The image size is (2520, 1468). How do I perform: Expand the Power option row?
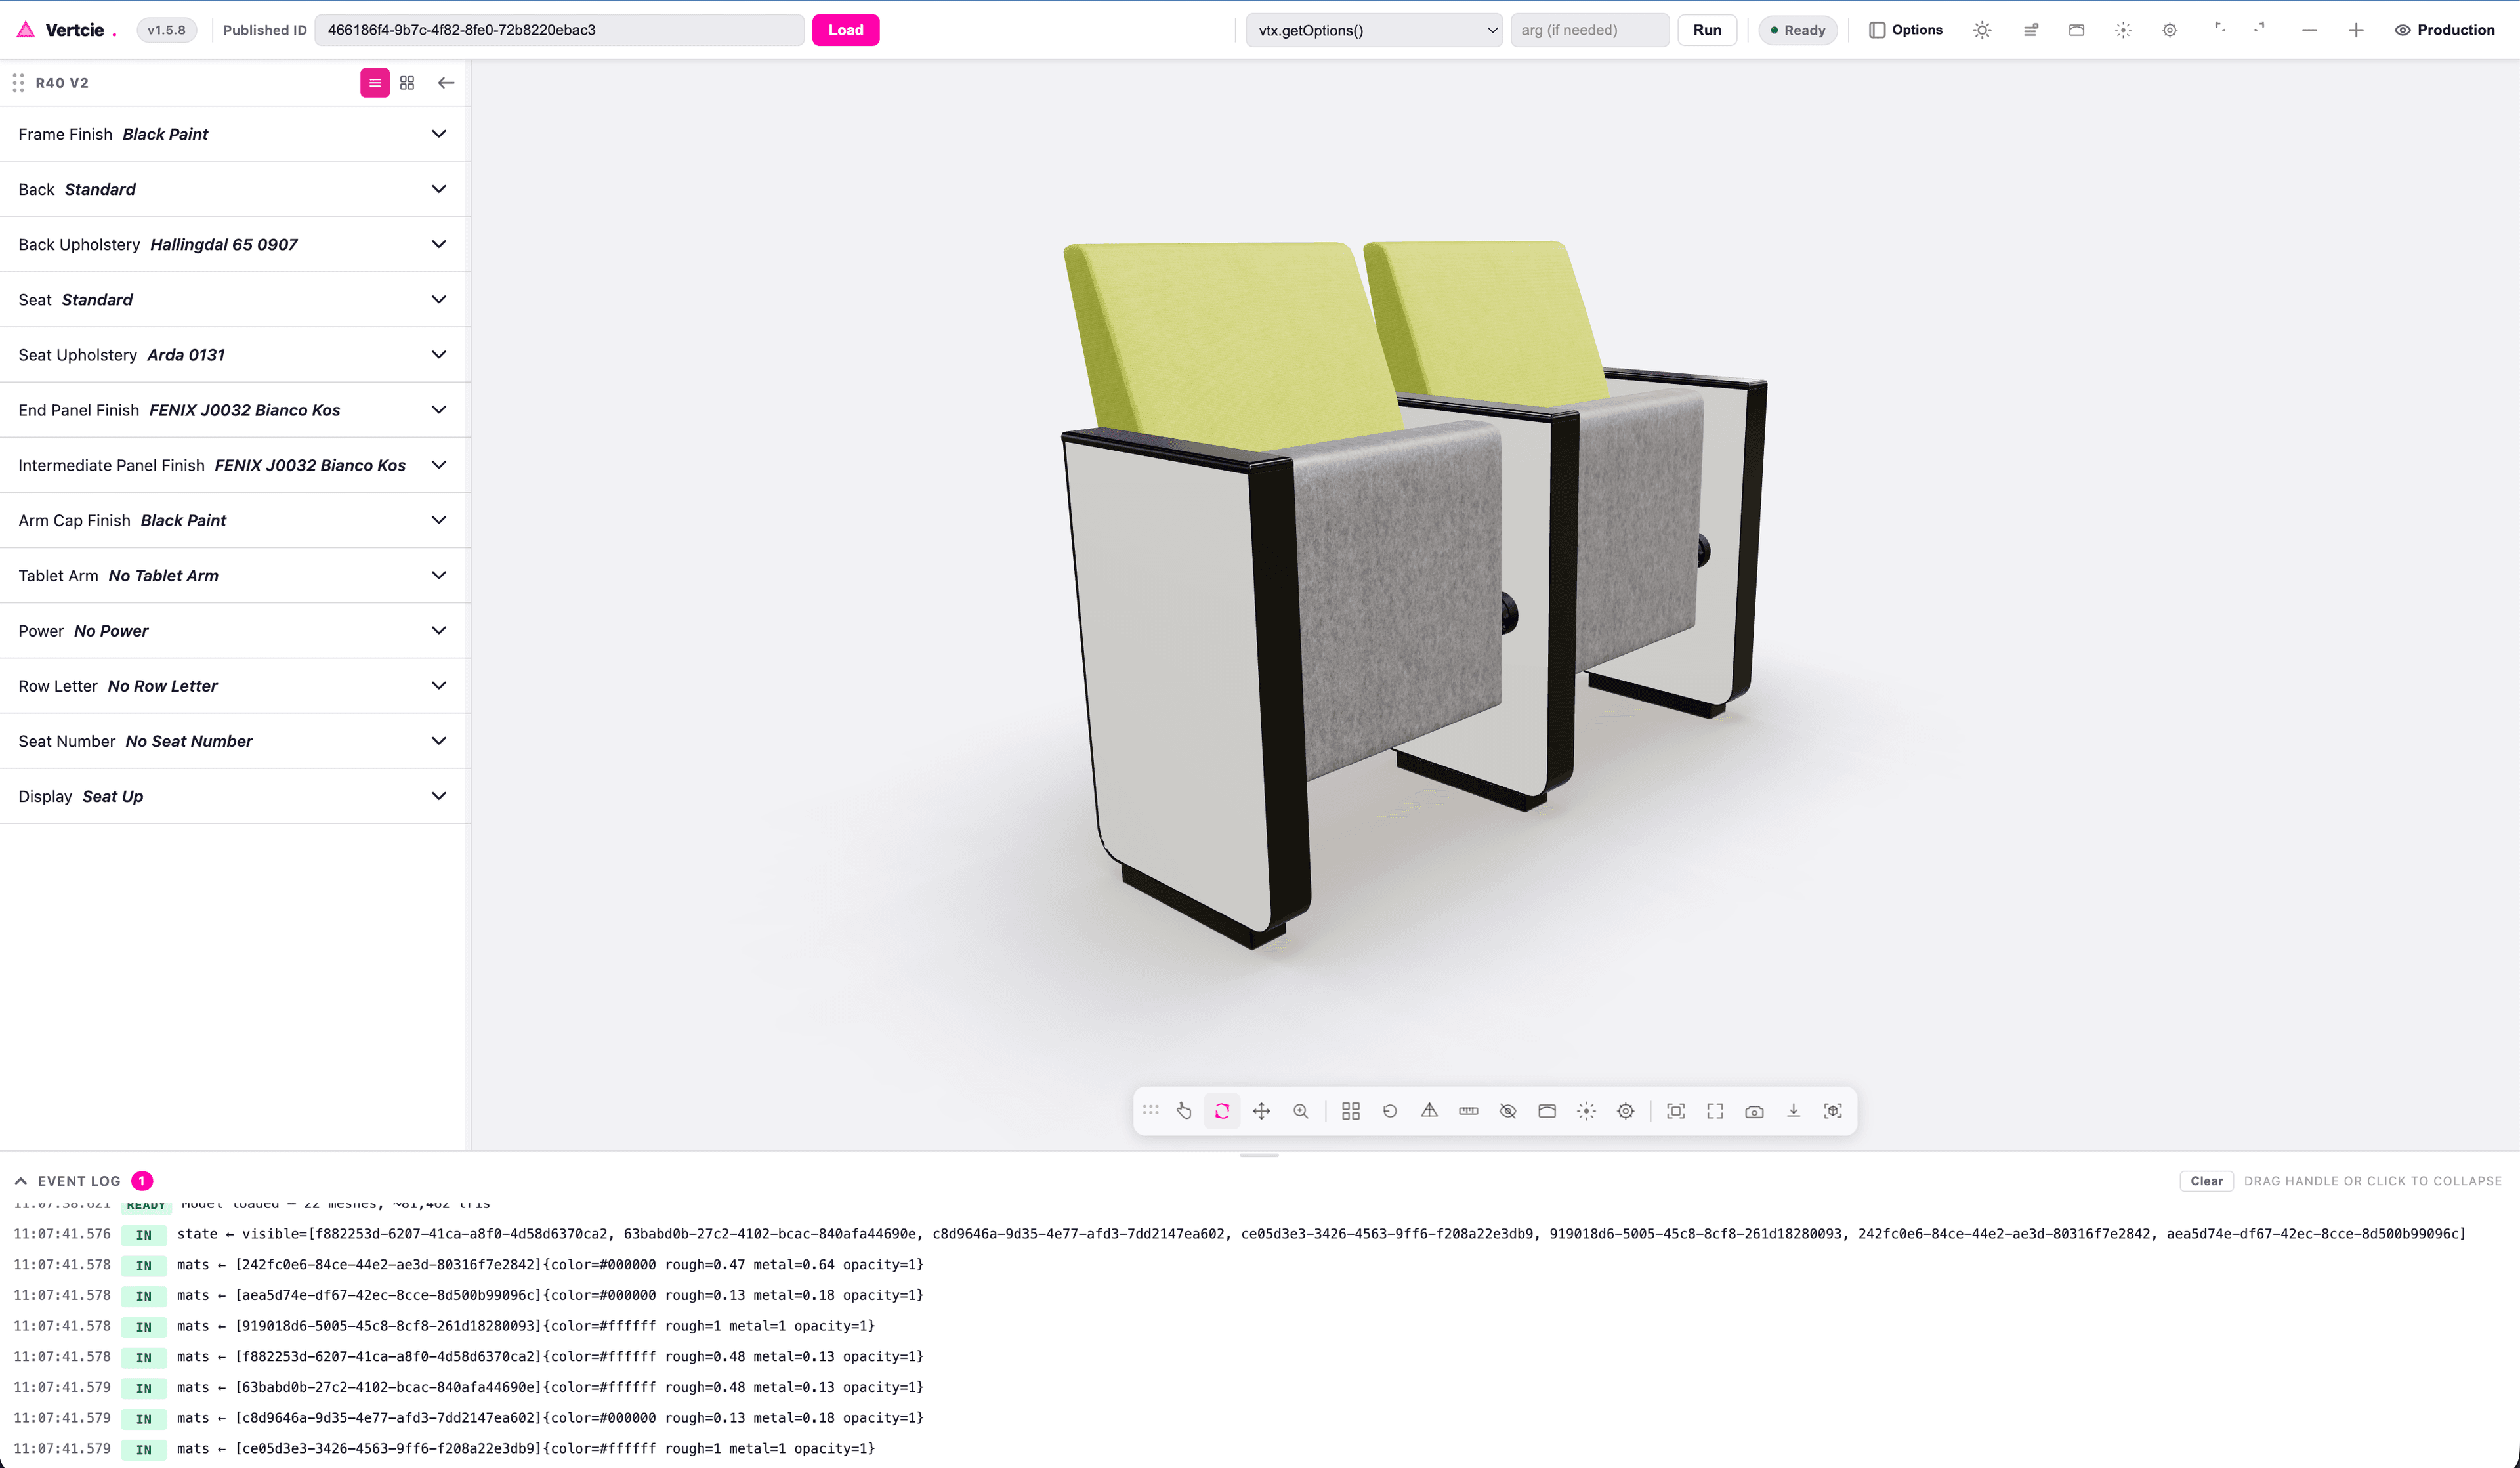tap(235, 631)
